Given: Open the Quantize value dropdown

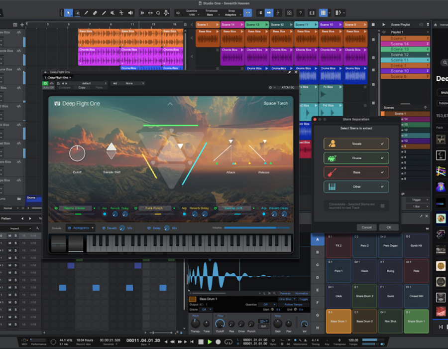Looking at the screenshot, I should point(192,14).
